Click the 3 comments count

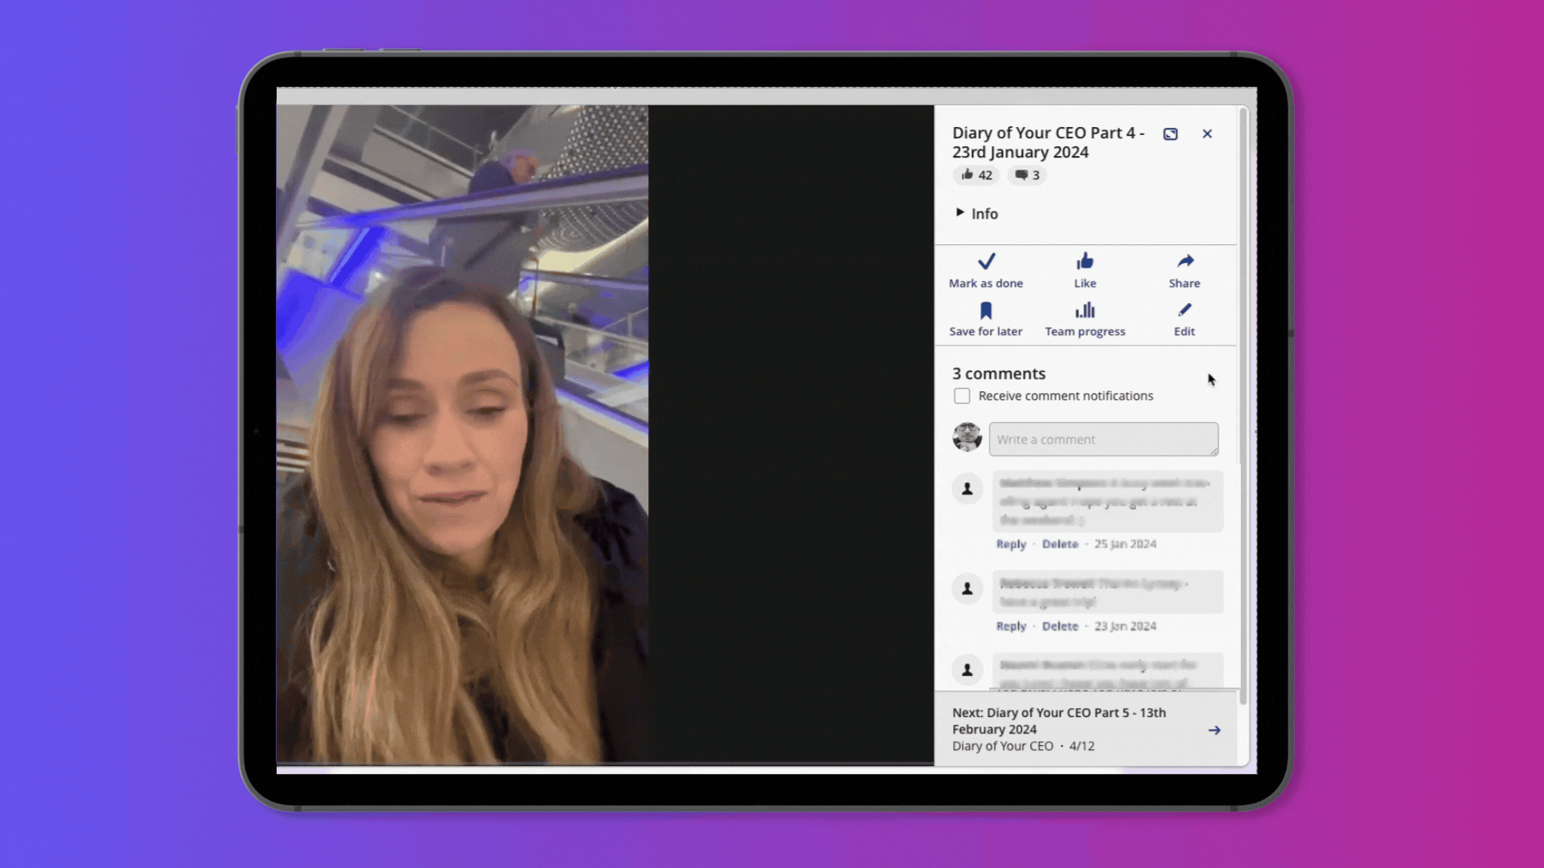(1025, 175)
